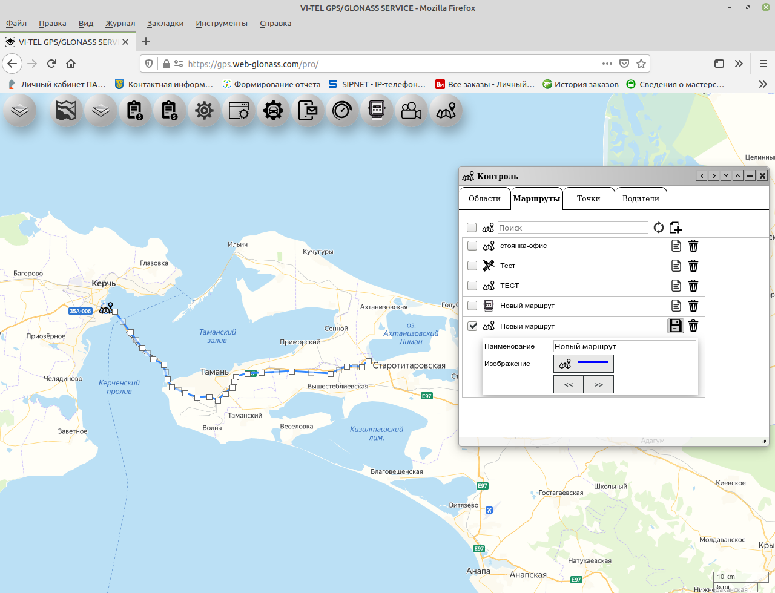Open the meter device toolbar icon

point(377,111)
